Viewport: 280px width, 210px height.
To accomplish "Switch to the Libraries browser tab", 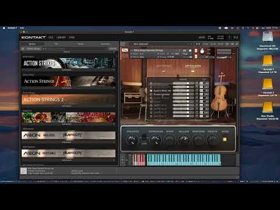I will [x=32, y=44].
